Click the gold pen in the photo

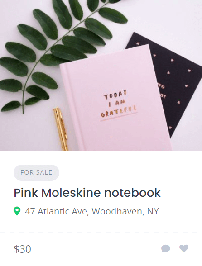pos(61,129)
